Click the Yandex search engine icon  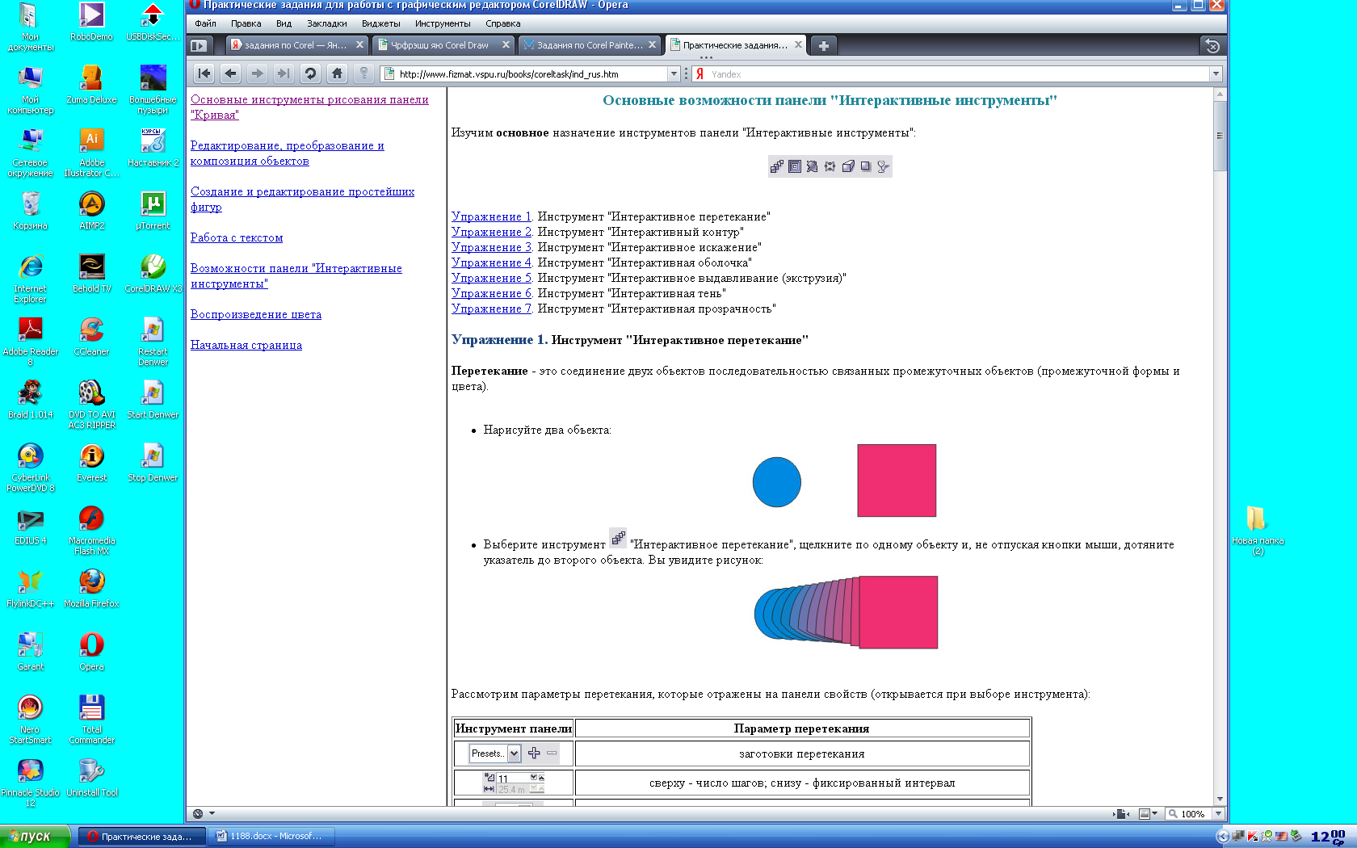point(700,73)
